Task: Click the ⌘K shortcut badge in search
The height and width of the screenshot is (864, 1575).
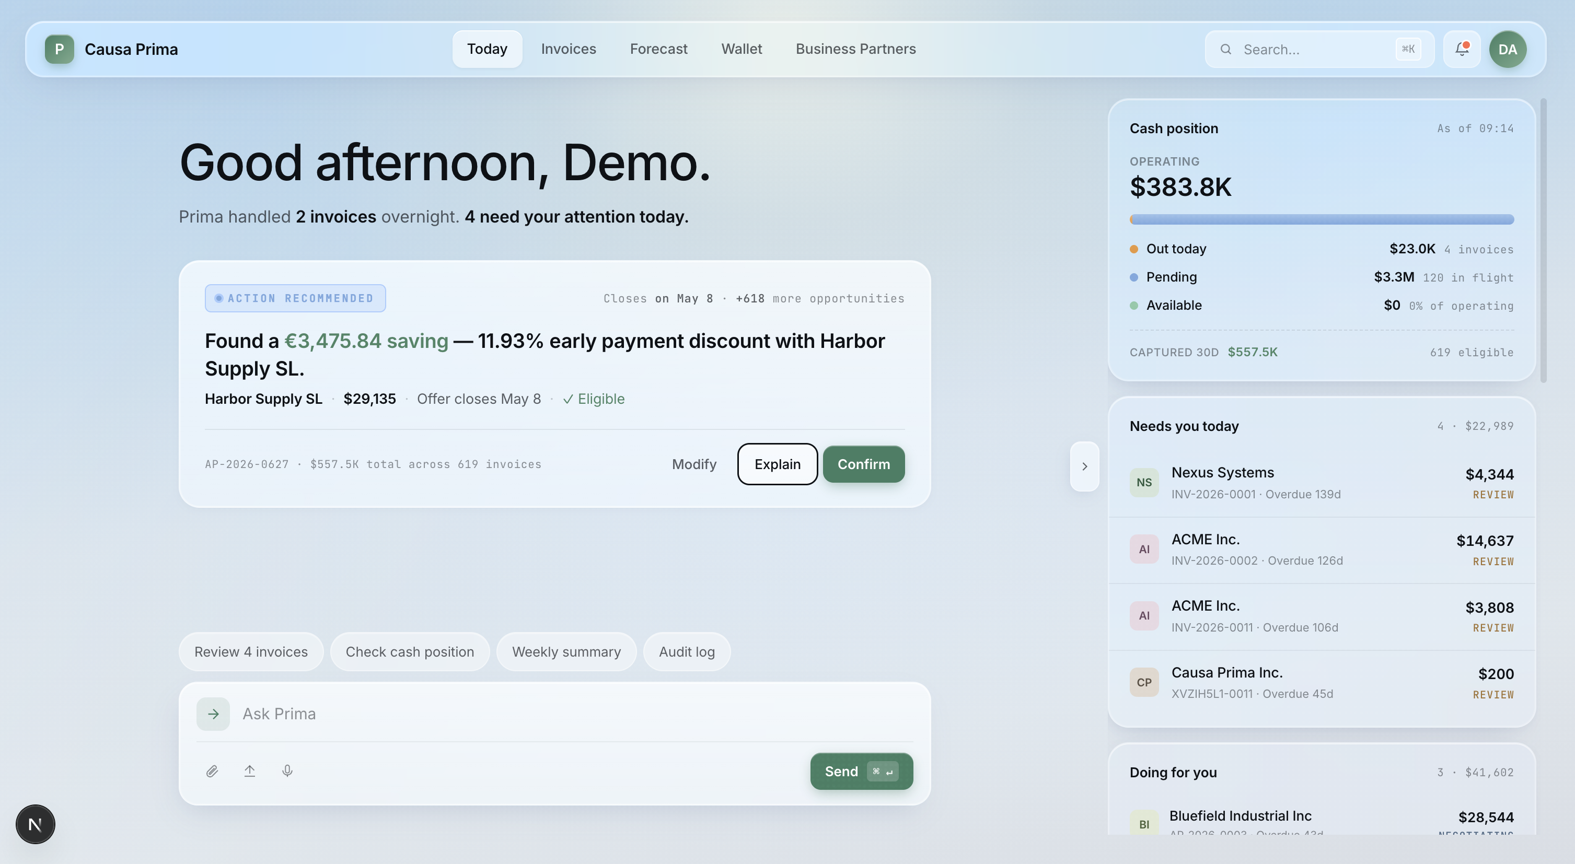Action: 1408,50
